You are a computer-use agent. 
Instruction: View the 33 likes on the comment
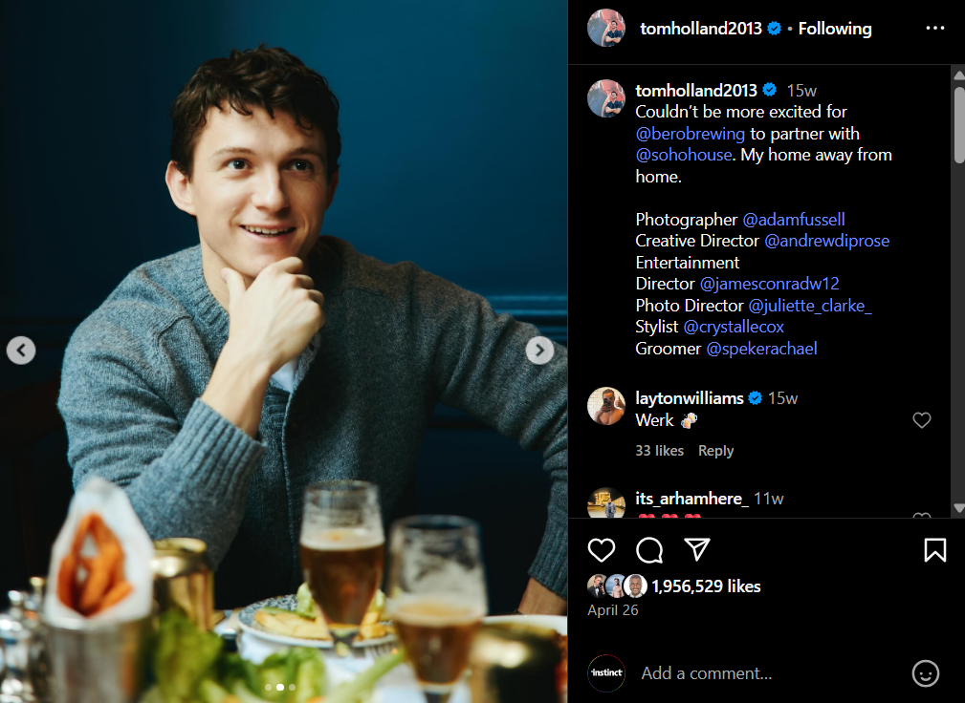pos(659,450)
